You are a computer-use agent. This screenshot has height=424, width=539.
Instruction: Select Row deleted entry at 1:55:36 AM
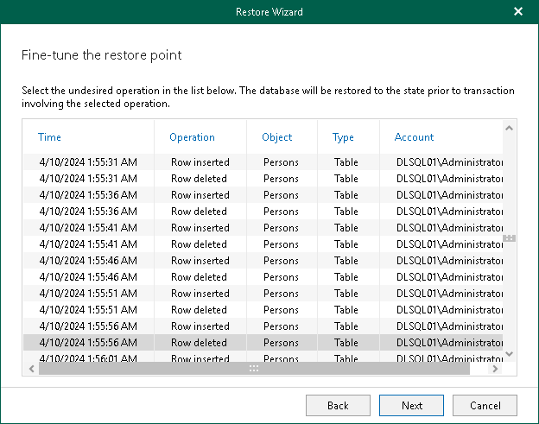[200, 211]
